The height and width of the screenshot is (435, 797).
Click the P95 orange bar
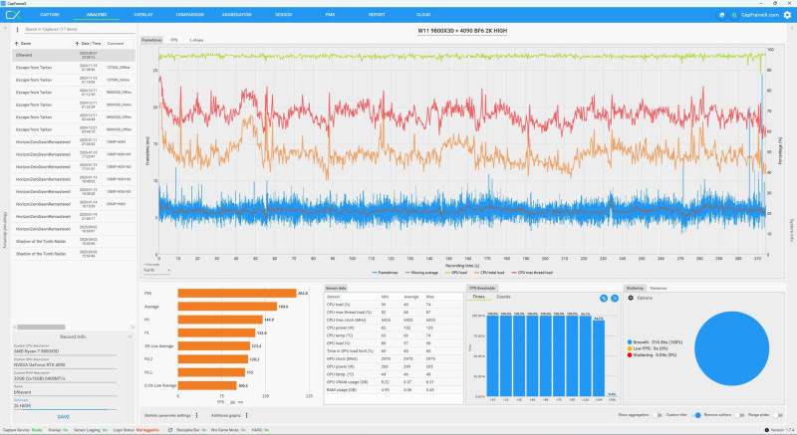237,294
